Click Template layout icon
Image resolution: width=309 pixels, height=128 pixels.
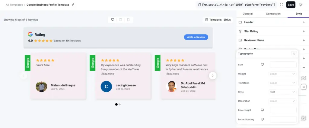[x=207, y=20]
